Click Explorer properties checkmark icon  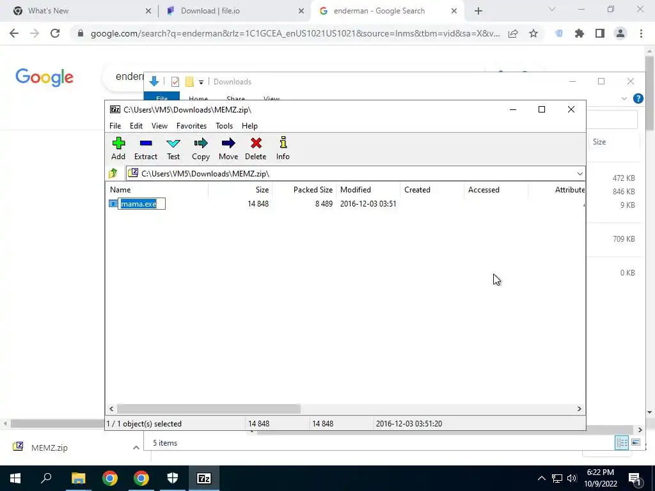click(175, 82)
